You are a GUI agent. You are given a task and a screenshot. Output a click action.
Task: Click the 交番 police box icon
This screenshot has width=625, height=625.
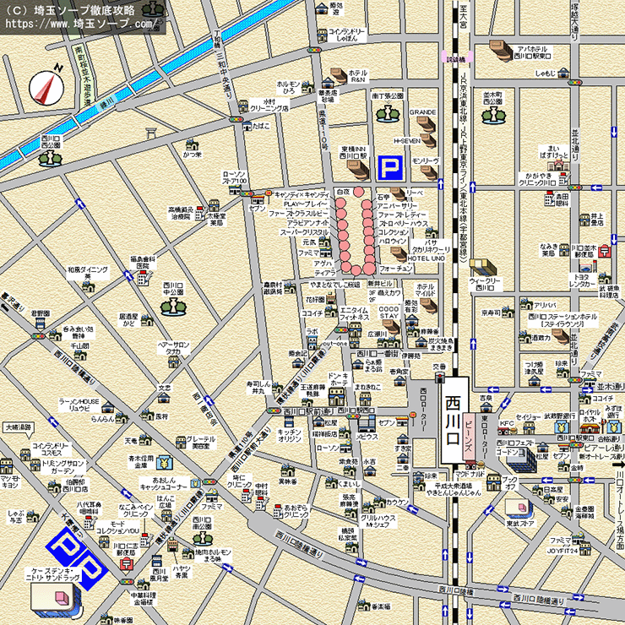[x=440, y=377]
